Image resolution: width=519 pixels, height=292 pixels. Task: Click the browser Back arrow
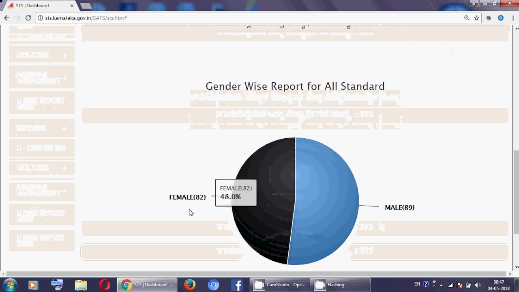[6, 18]
